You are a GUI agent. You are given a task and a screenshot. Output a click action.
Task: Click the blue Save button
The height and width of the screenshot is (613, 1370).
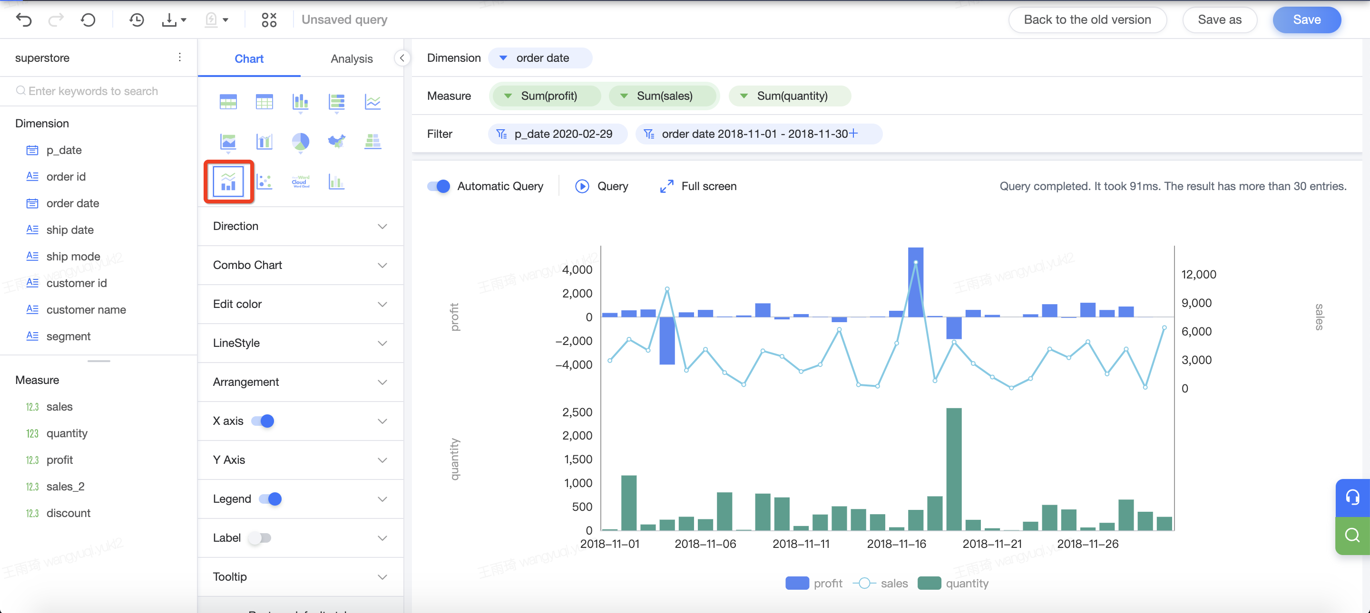pyautogui.click(x=1307, y=19)
